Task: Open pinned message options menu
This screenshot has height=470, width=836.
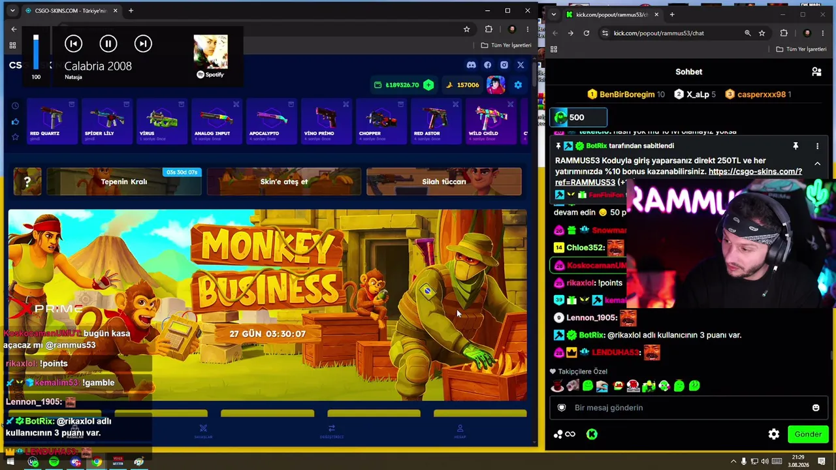Action: pos(817,146)
